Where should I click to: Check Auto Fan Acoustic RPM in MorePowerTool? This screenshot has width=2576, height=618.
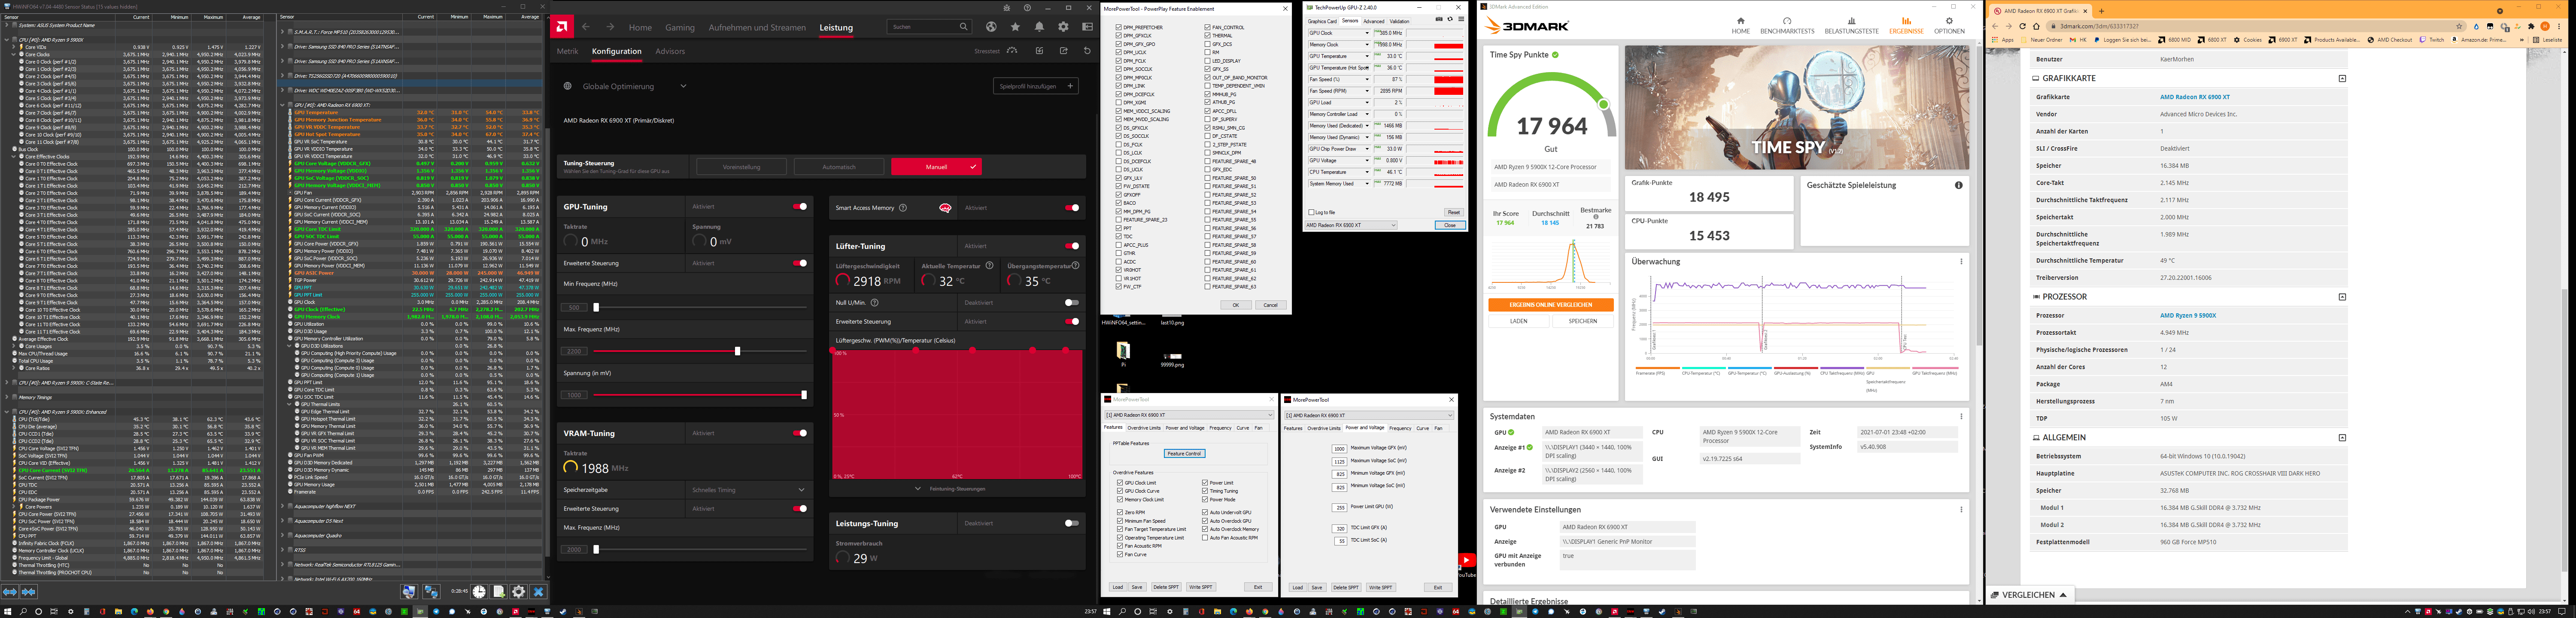(1205, 538)
